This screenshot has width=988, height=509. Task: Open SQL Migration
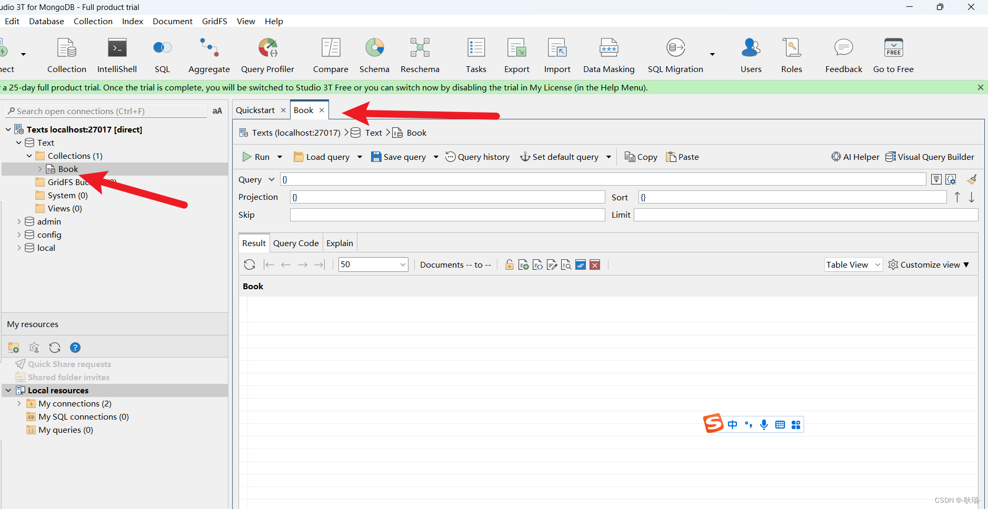click(675, 55)
